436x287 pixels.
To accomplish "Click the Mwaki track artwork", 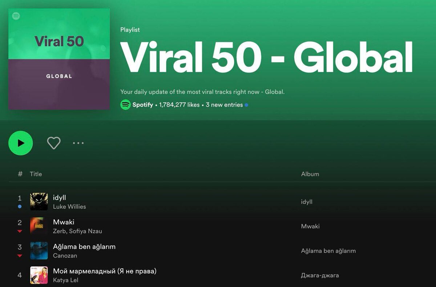I will [39, 226].
